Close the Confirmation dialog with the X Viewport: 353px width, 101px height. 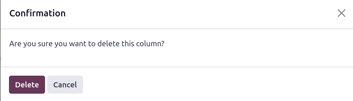pos(342,13)
